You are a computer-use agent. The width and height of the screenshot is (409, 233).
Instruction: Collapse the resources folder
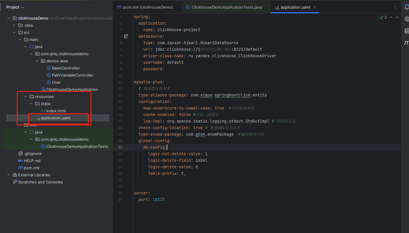pos(26,96)
